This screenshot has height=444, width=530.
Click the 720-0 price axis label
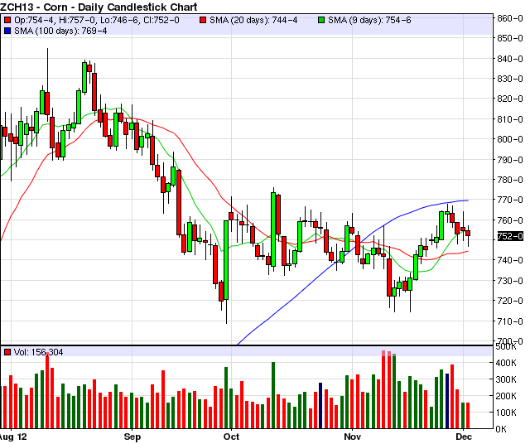pos(510,301)
